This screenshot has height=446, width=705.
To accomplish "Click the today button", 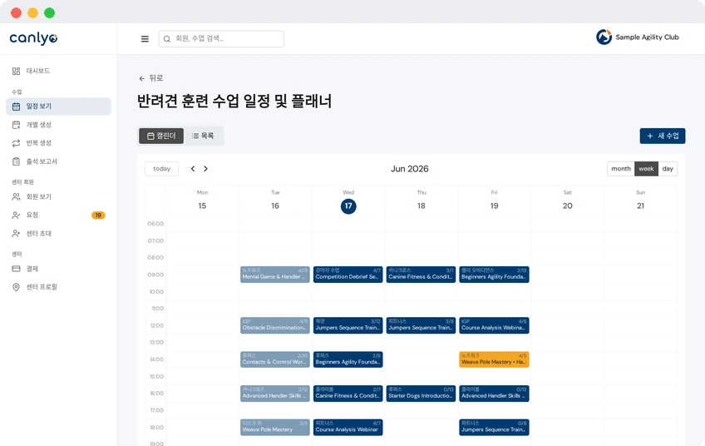I will (161, 169).
